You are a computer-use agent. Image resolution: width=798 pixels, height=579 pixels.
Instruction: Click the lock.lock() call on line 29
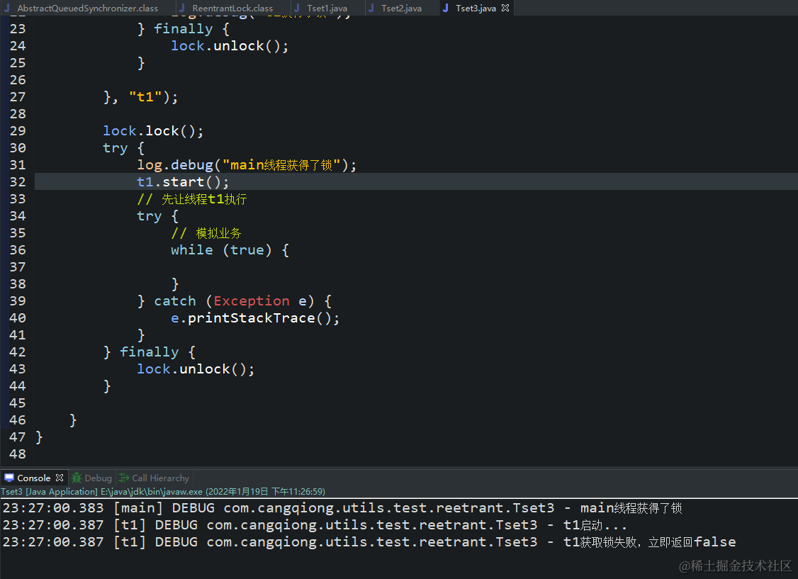[x=153, y=131]
